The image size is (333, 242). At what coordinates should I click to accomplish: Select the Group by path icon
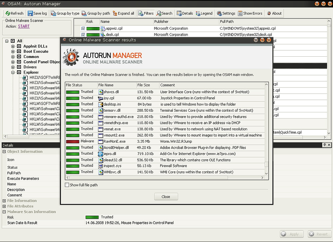coord(84,13)
